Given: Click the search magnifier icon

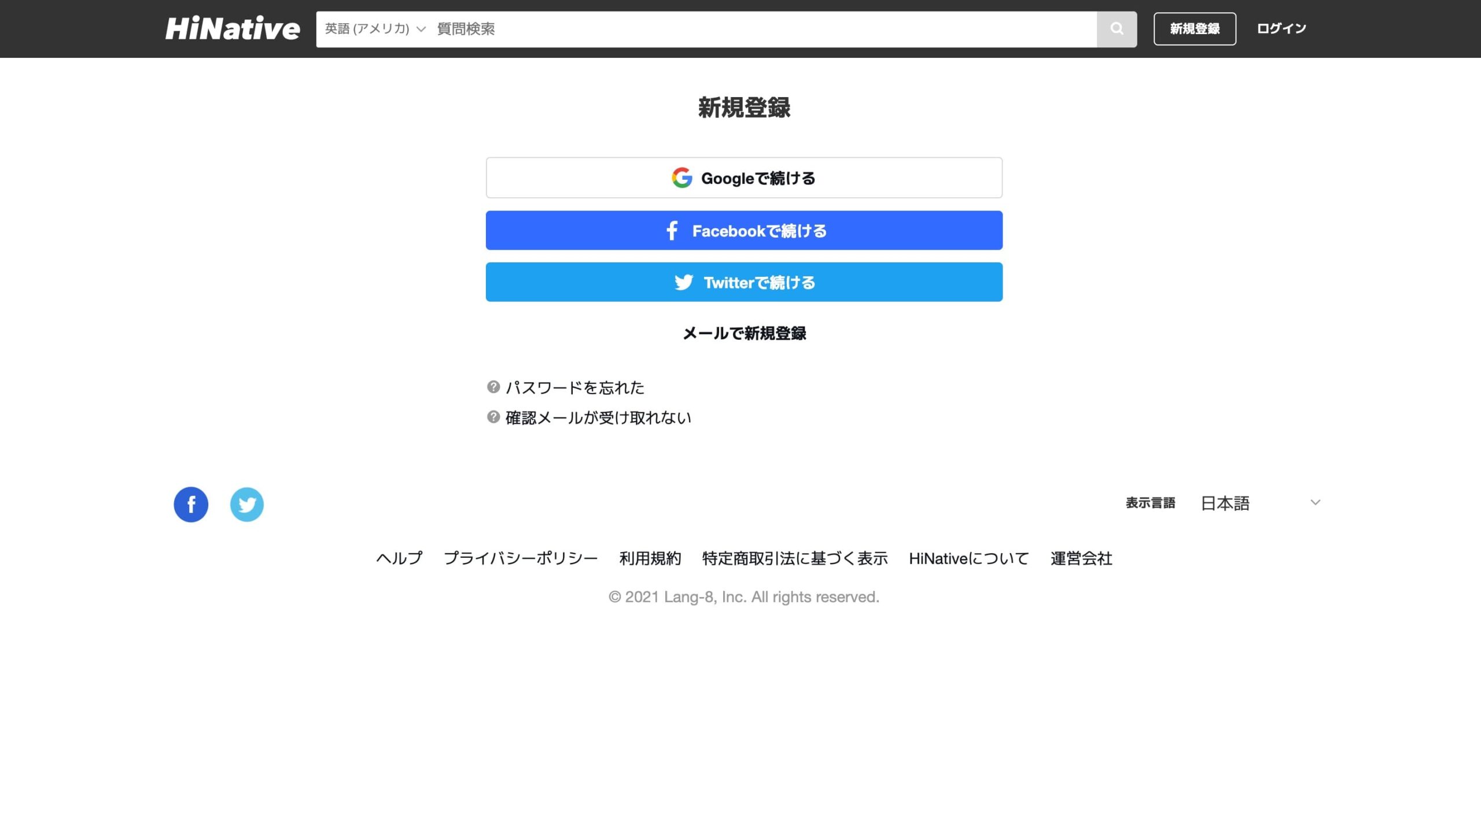Looking at the screenshot, I should [x=1117, y=28].
